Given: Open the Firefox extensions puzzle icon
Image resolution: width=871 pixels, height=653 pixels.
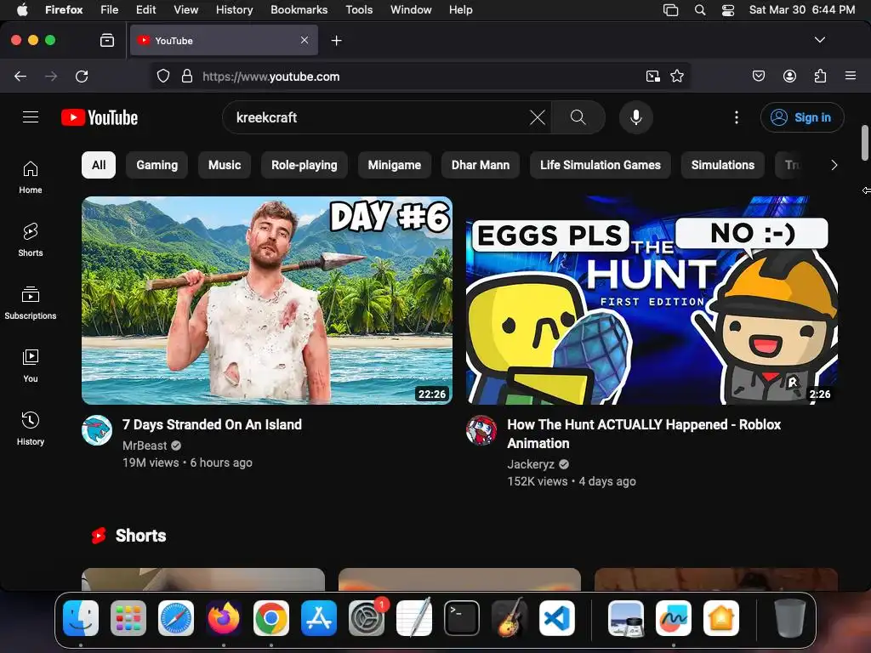Looking at the screenshot, I should [820, 76].
